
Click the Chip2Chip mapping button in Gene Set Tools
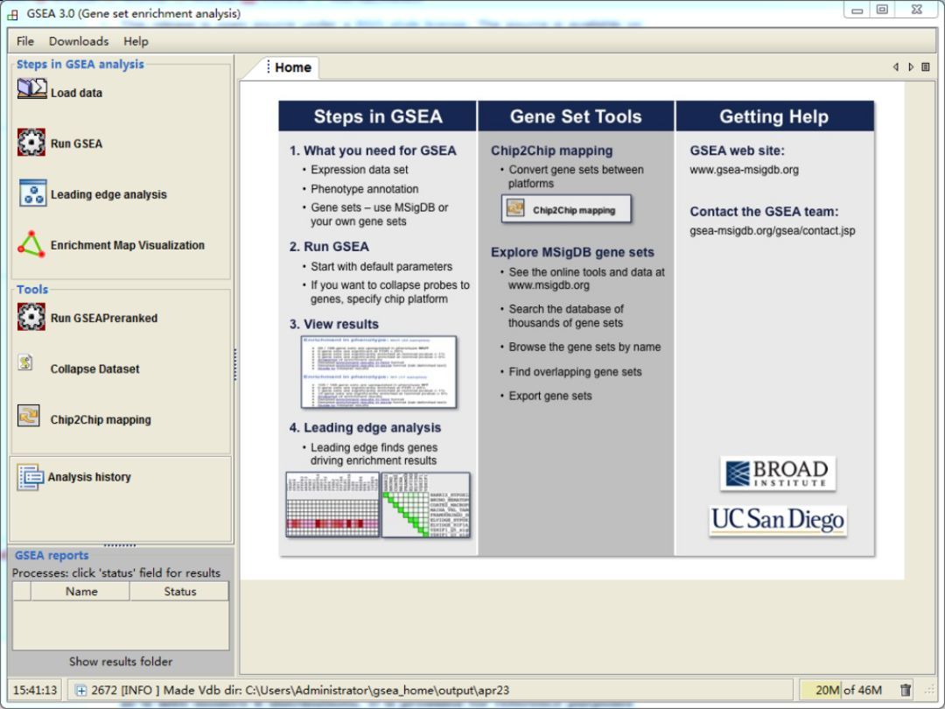[x=566, y=209]
